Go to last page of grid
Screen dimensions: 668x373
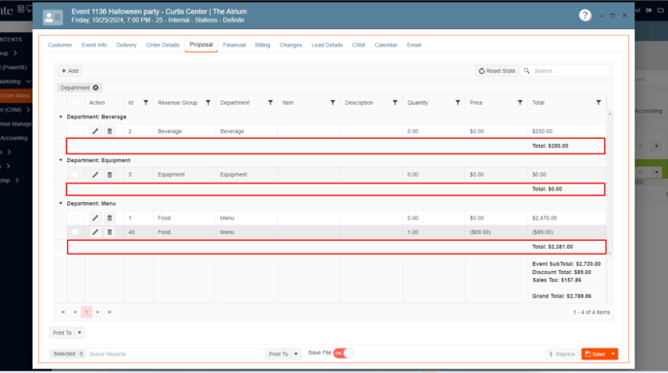coord(110,312)
